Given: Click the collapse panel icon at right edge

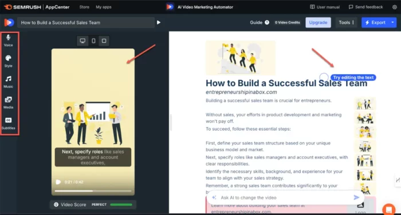Looking at the screenshot, I should (x=398, y=180).
